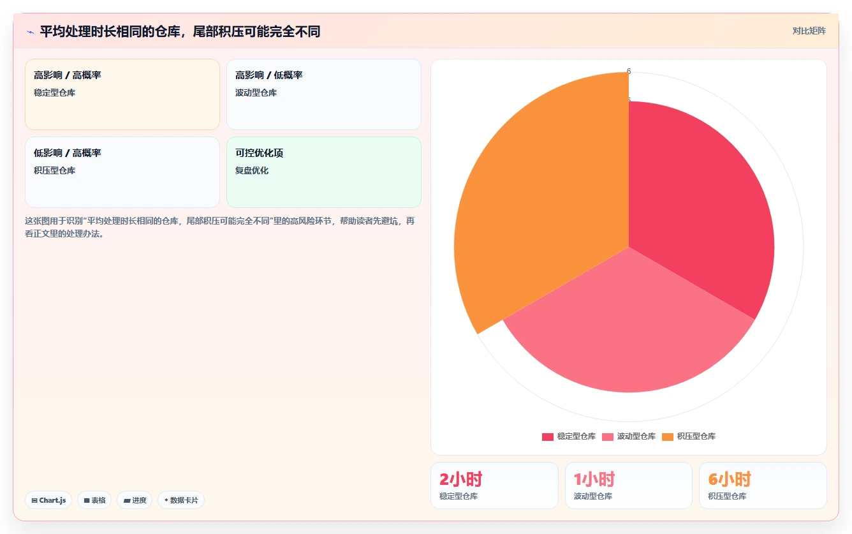Screen dimensions: 852x534
Task: Click the 波动型仓库 legend label text
Action: point(636,436)
